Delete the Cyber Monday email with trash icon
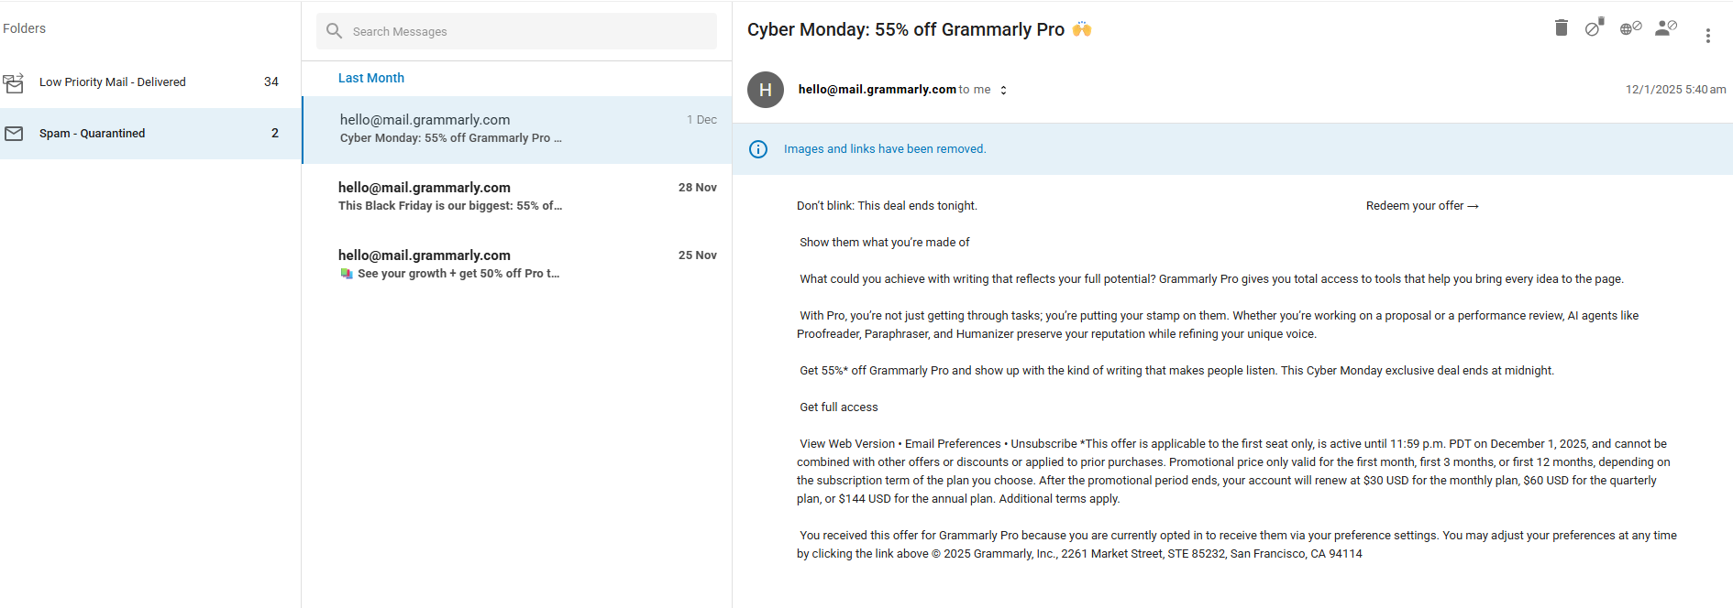This screenshot has height=608, width=1733. 1561,28
